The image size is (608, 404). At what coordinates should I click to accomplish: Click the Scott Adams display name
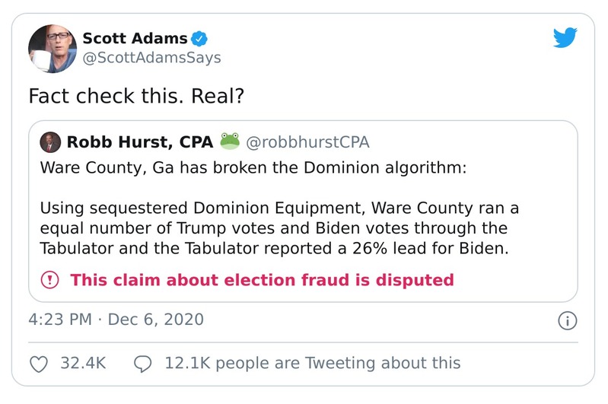[134, 38]
